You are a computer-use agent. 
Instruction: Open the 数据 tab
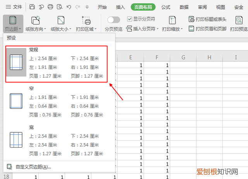(x=184, y=7)
